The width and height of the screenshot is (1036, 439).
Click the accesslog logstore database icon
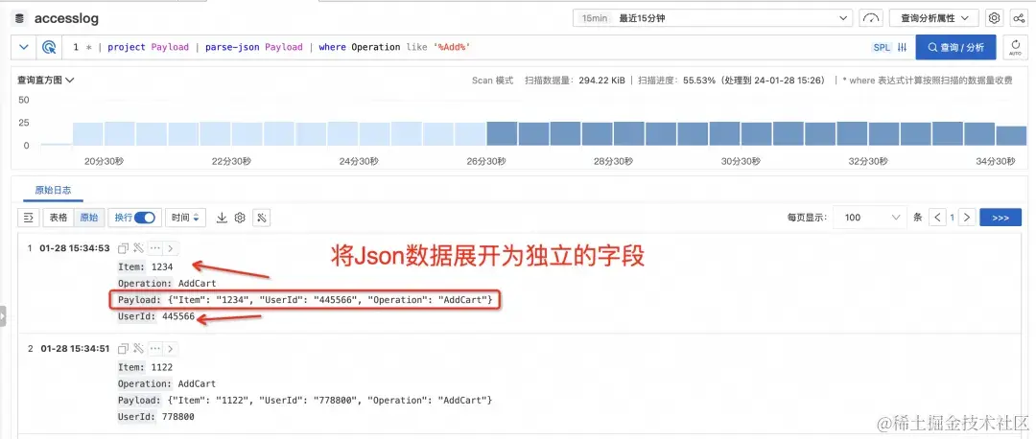[19, 18]
